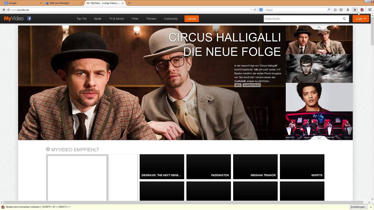Select the two men in hats thumbnail
Screen dimensions: 374x210
coord(319,40)
